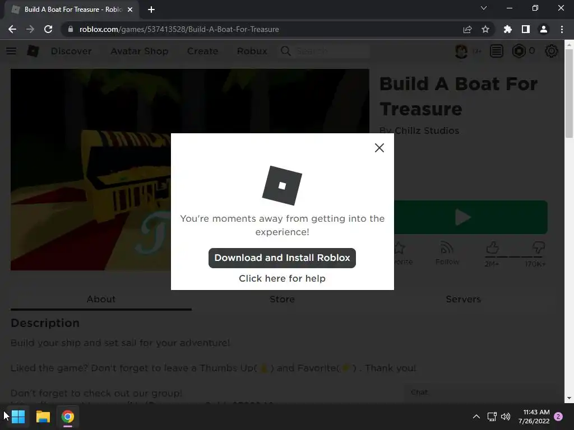Open the Robux balance icon
Image resolution: width=574 pixels, height=430 pixels.
[x=519, y=51]
